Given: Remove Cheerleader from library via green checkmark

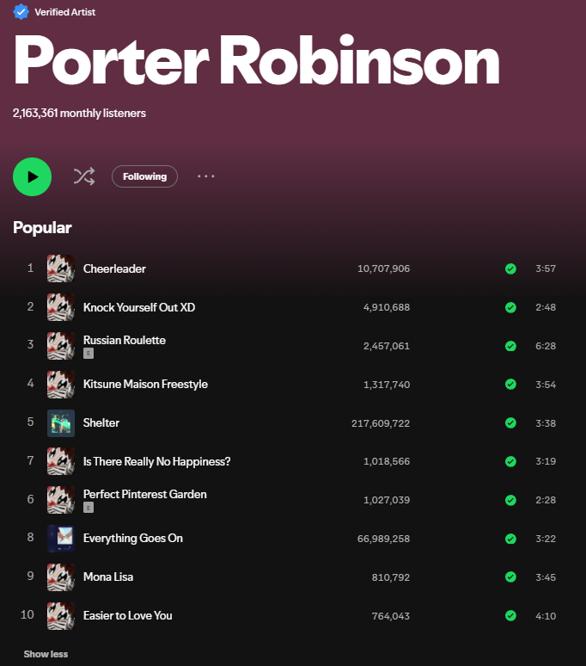Looking at the screenshot, I should [510, 268].
